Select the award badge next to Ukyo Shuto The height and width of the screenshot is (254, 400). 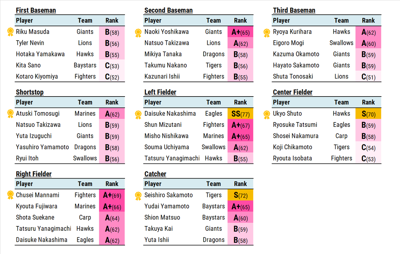267,114
